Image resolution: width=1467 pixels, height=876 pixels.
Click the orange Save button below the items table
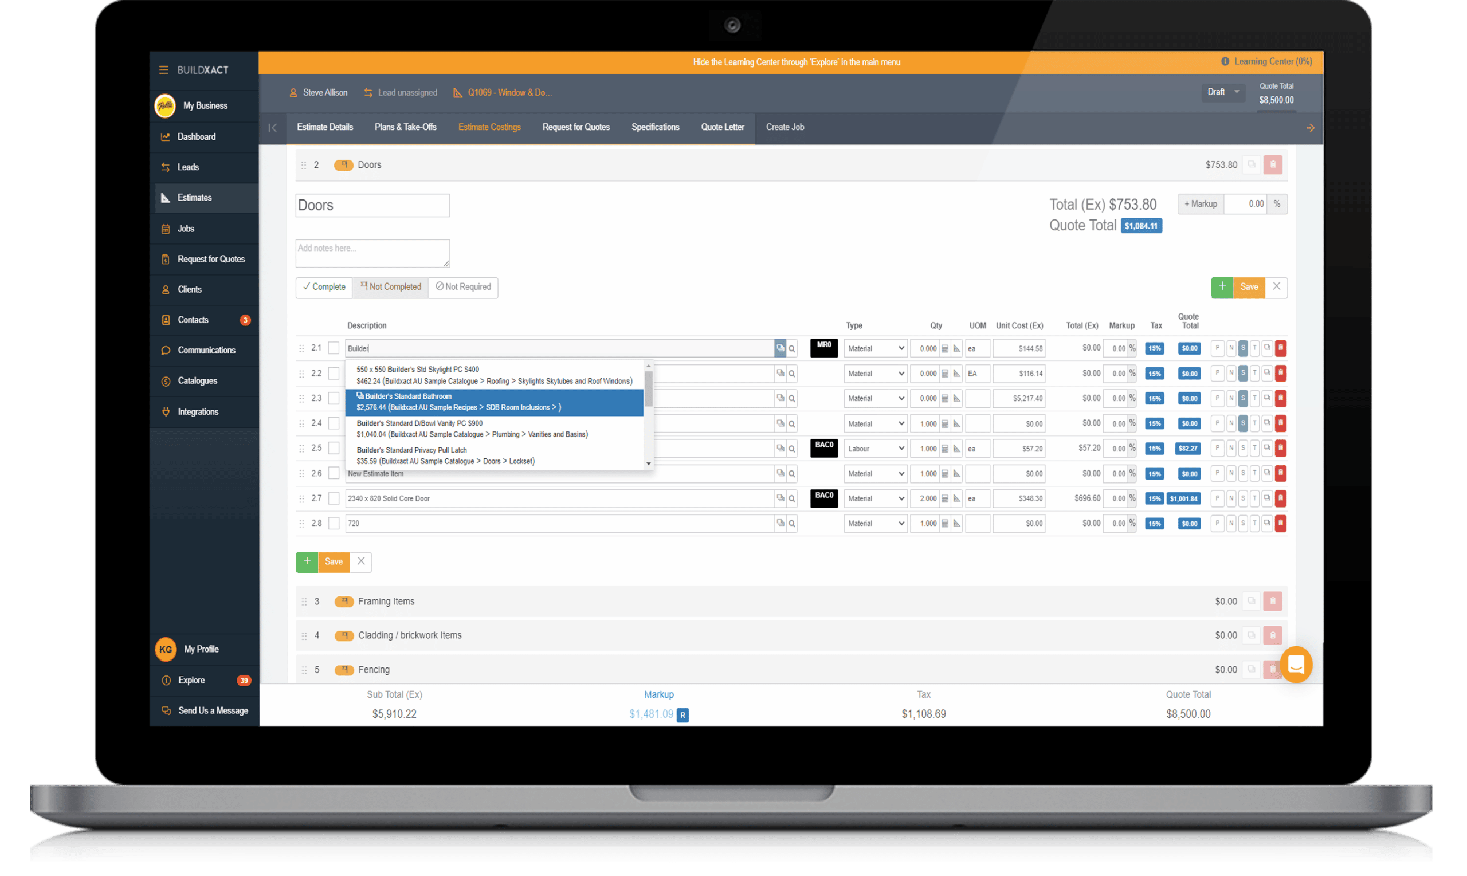[x=334, y=562]
